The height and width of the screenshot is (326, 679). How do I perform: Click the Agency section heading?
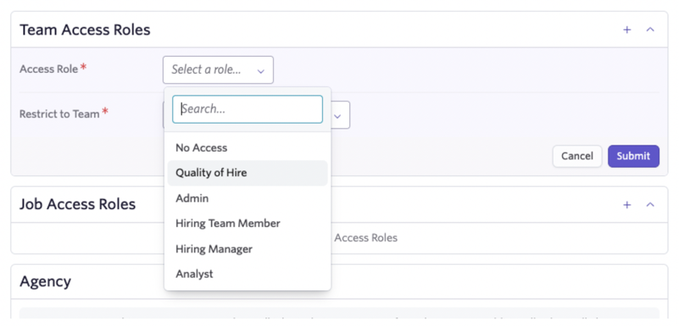click(x=45, y=281)
